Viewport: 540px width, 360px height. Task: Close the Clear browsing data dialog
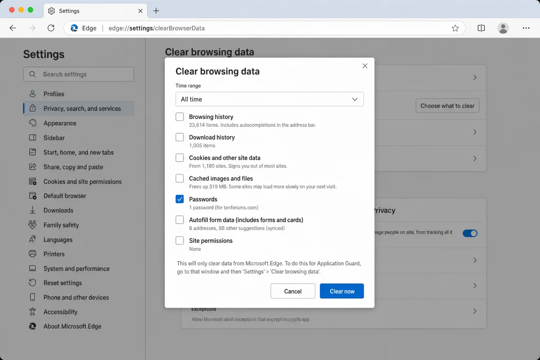coord(365,66)
